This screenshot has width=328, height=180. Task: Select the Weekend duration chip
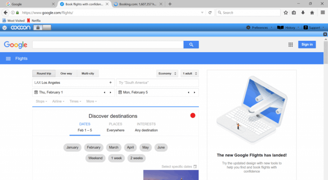tap(96, 158)
